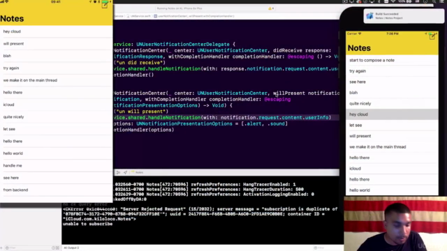Click the iCloud.com.kiloloco.Notes console line
The height and width of the screenshot is (251, 447).
coord(99,219)
